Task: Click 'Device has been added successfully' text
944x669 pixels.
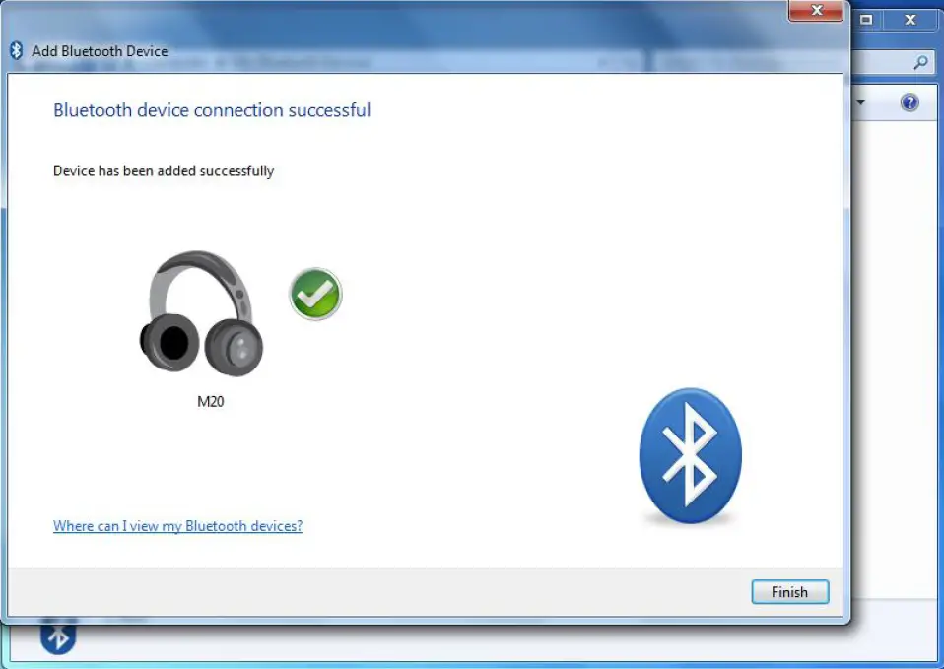Action: pyautogui.click(x=164, y=171)
